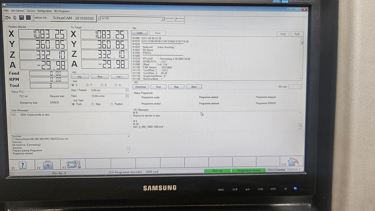Select the A axis radio button
This screenshot has height=211, width=375.
click(116, 85)
